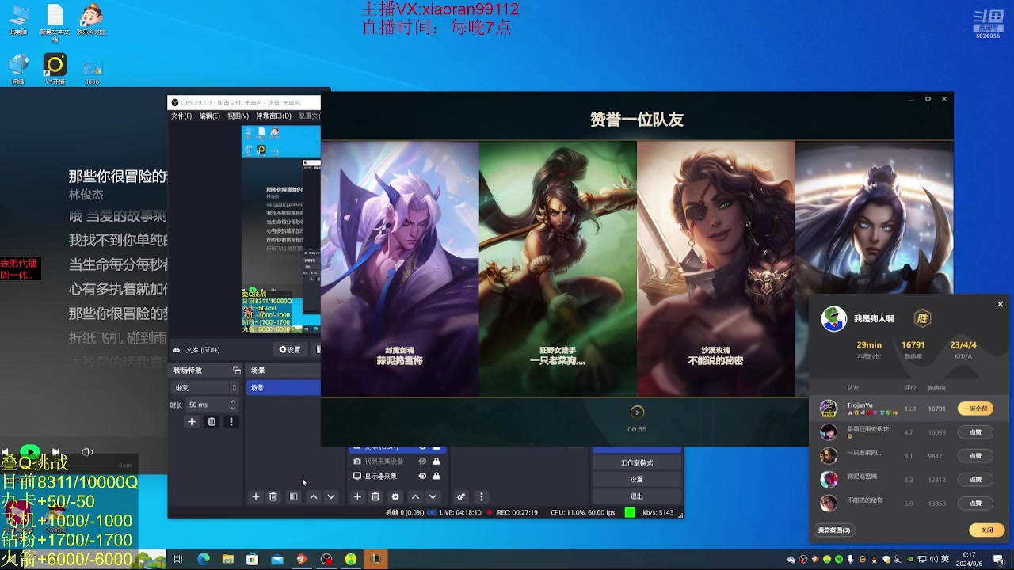The image size is (1014, 570).
Task: Open transition properties three-dot menu
Action: [231, 422]
